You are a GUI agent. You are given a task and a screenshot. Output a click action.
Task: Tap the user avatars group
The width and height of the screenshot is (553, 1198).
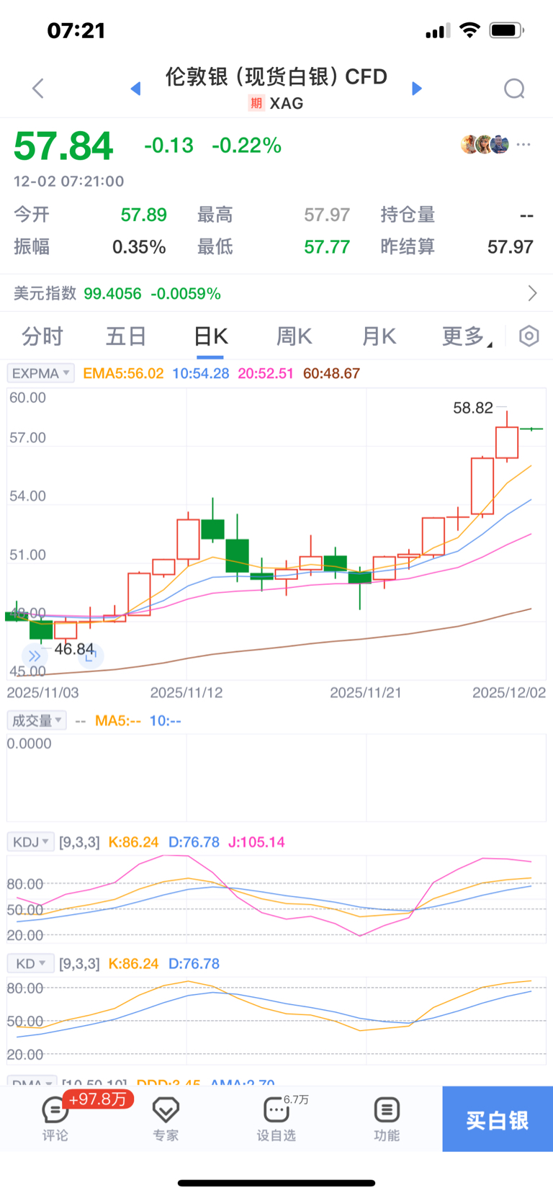[x=485, y=145]
